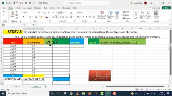Screen dimensions: 172x96
Task: Toggle Underline formatting
Action: click(x=30, y=17)
